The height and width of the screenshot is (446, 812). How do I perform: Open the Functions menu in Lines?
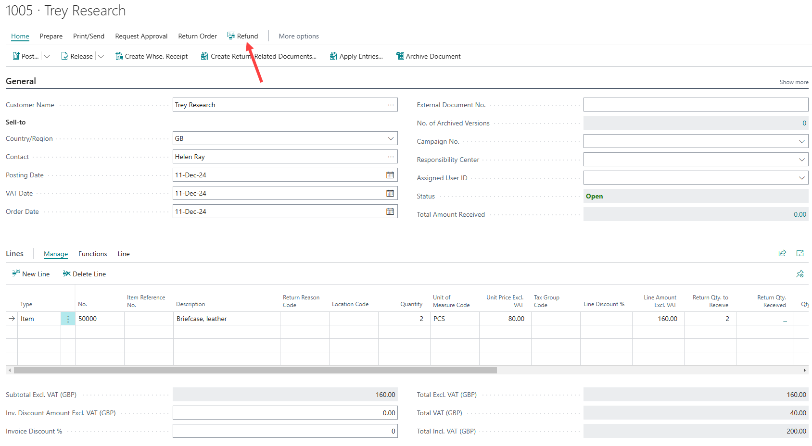click(92, 254)
